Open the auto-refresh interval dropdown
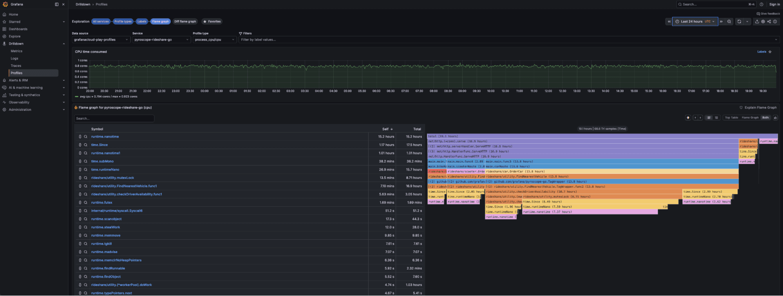Image resolution: width=783 pixels, height=296 pixels. [747, 22]
